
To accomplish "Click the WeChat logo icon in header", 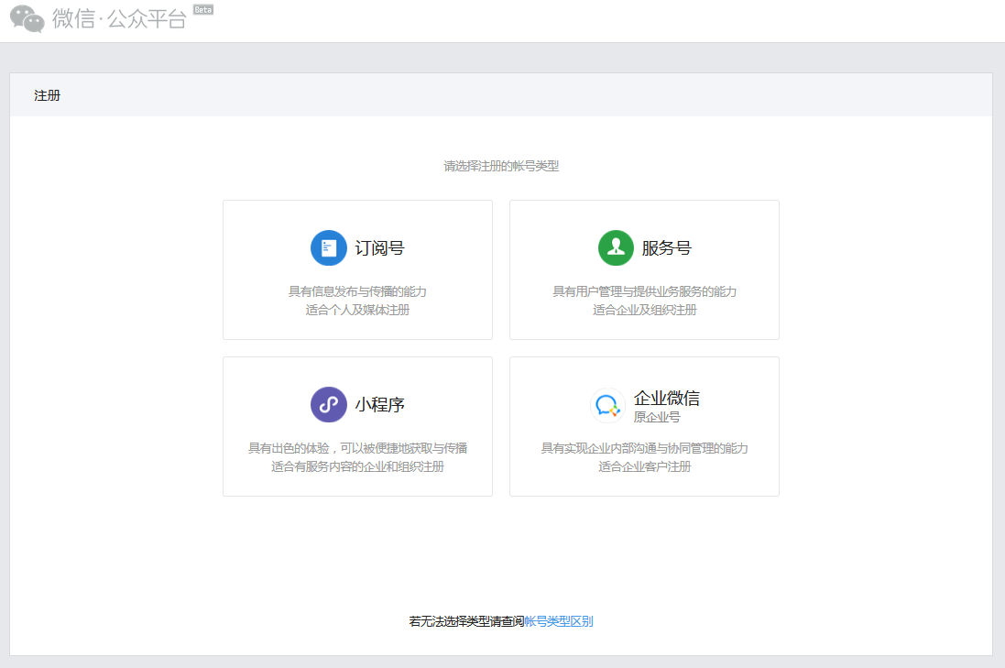I will [x=27, y=18].
